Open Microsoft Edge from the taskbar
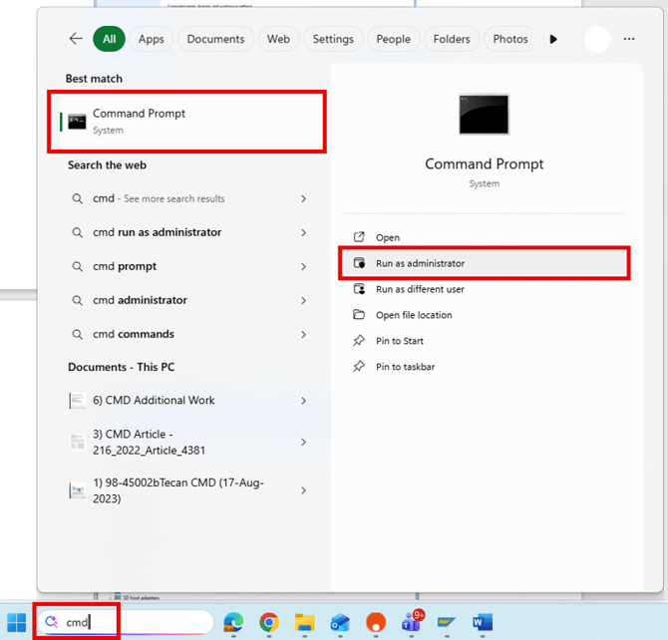The image size is (668, 640). coord(233,622)
